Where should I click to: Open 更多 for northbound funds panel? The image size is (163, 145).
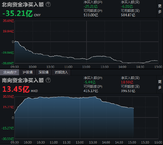point(160,9)
